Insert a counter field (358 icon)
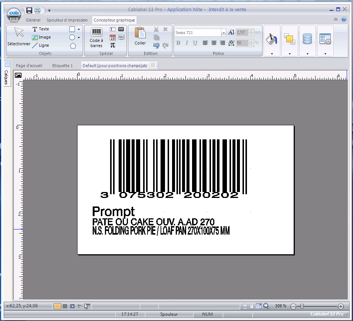353x321 pixels. pyautogui.click(x=121, y=29)
